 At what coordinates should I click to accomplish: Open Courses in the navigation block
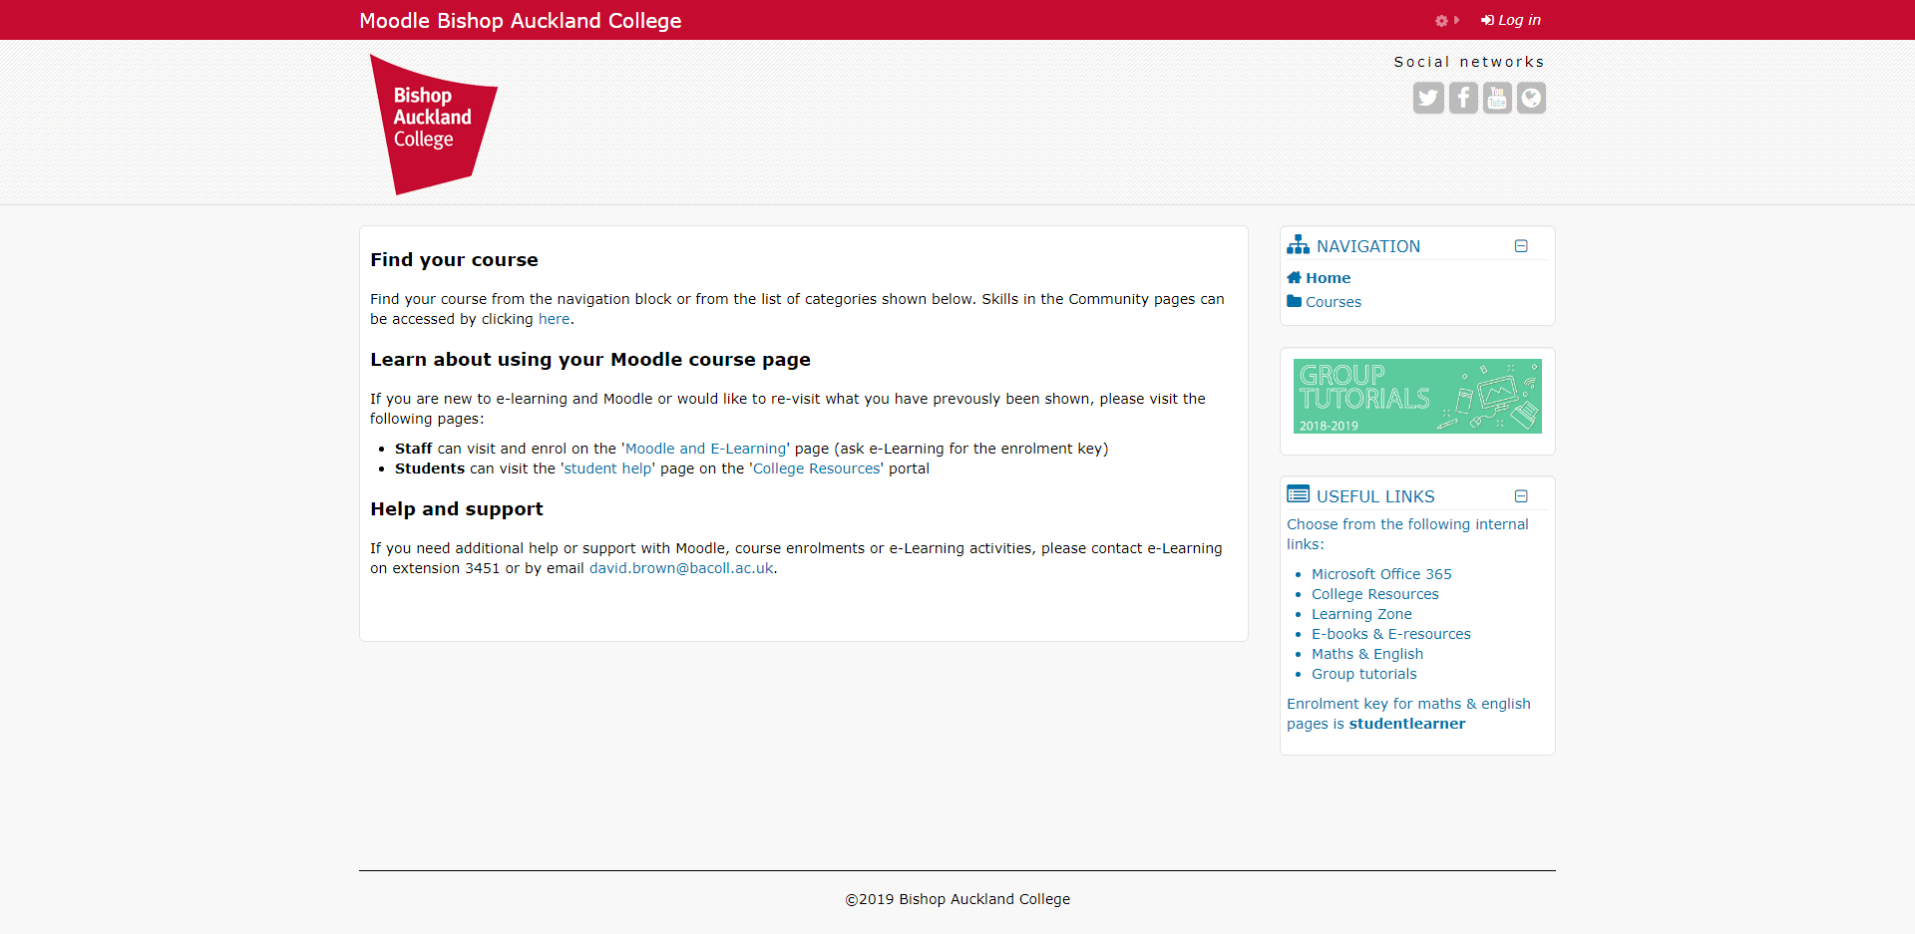point(1334,302)
